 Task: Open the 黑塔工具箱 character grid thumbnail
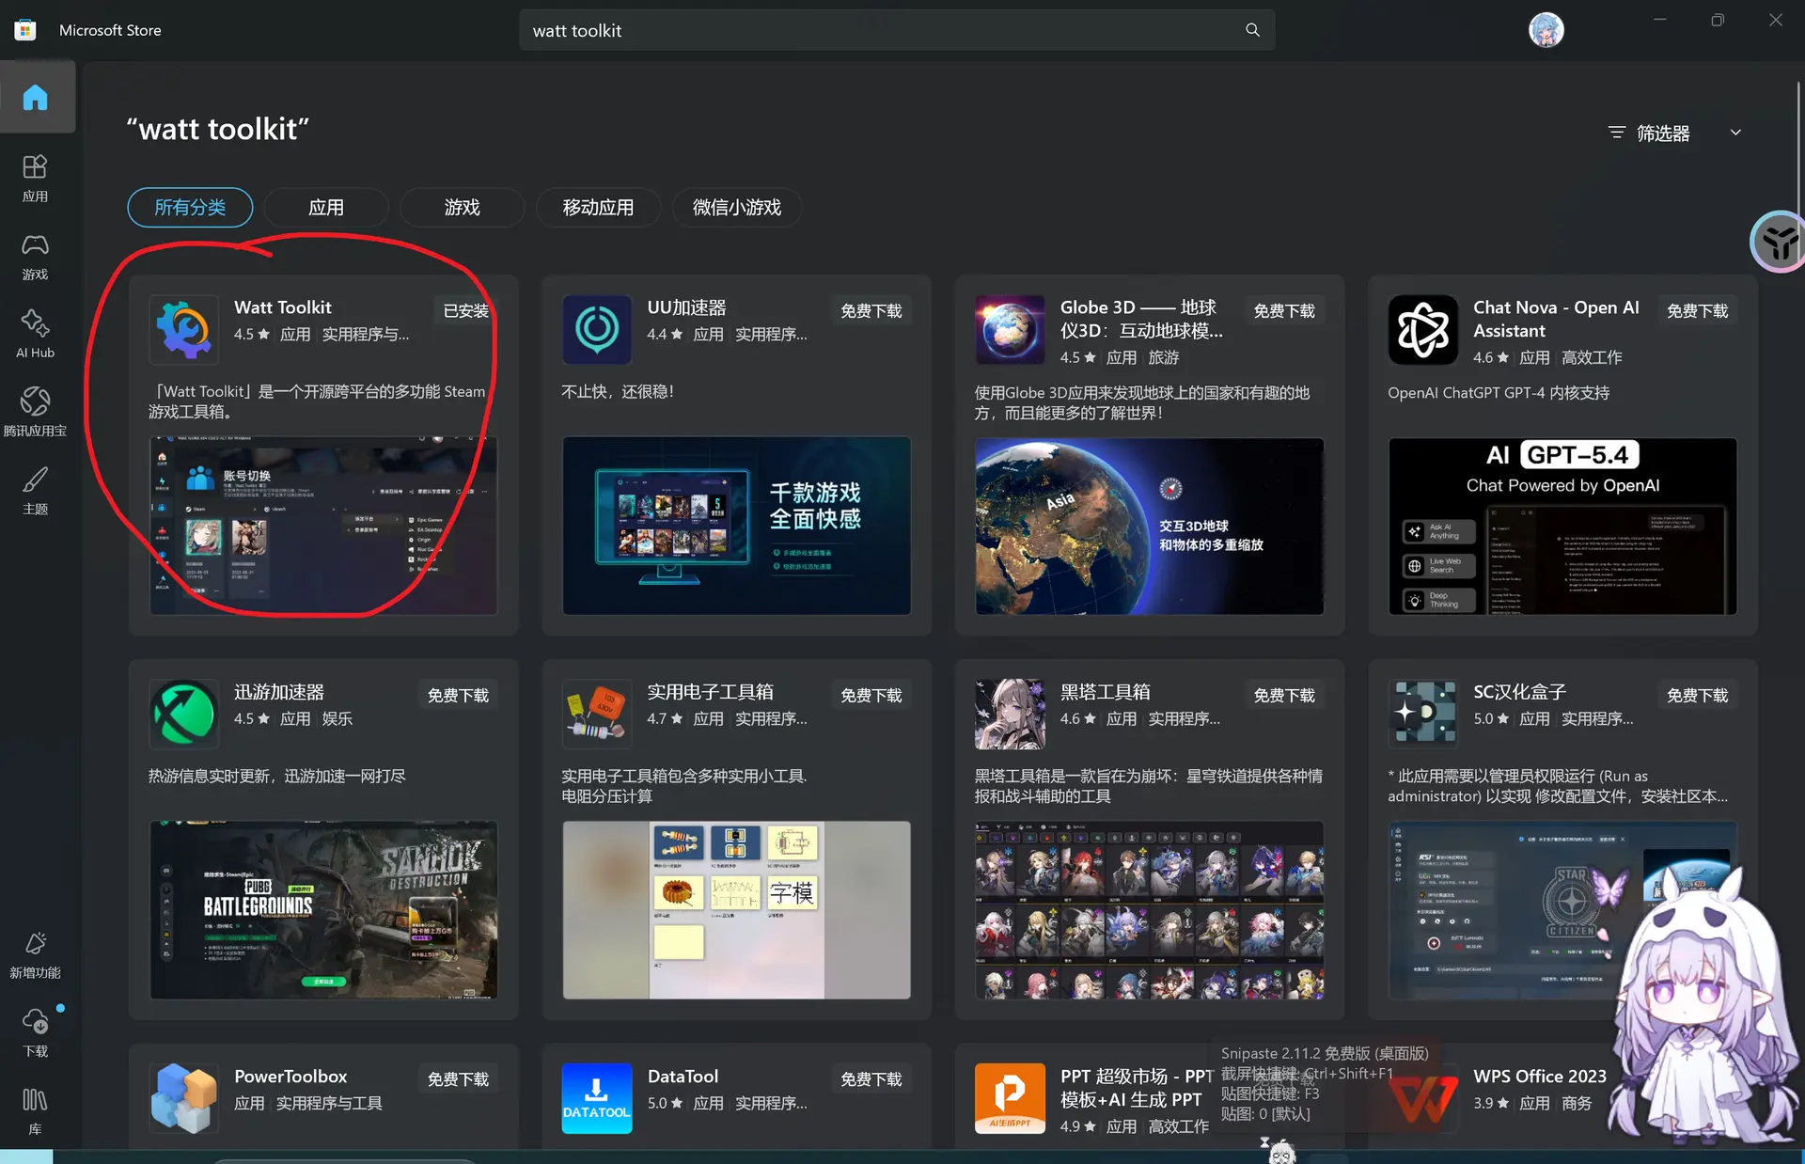pos(1150,910)
